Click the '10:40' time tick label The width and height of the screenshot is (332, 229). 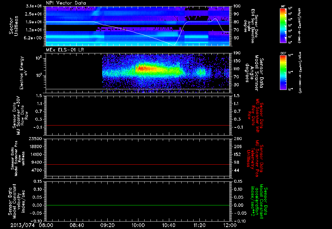click(169, 225)
